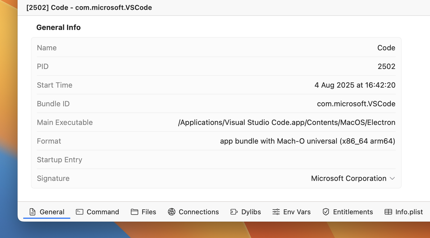This screenshot has width=430, height=238.
Task: Click the Entitlements shield checkmark icon
Action: click(x=326, y=212)
